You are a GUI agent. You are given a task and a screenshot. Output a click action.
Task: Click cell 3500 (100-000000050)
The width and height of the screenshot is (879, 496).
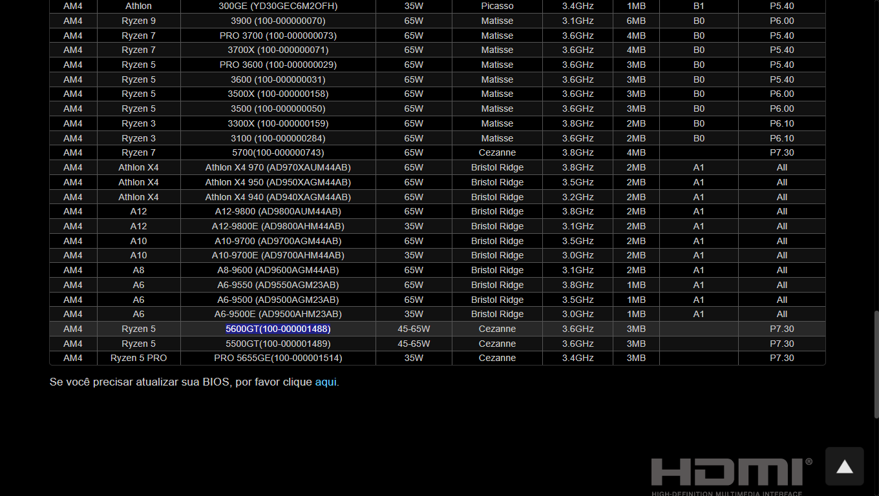[x=278, y=108]
